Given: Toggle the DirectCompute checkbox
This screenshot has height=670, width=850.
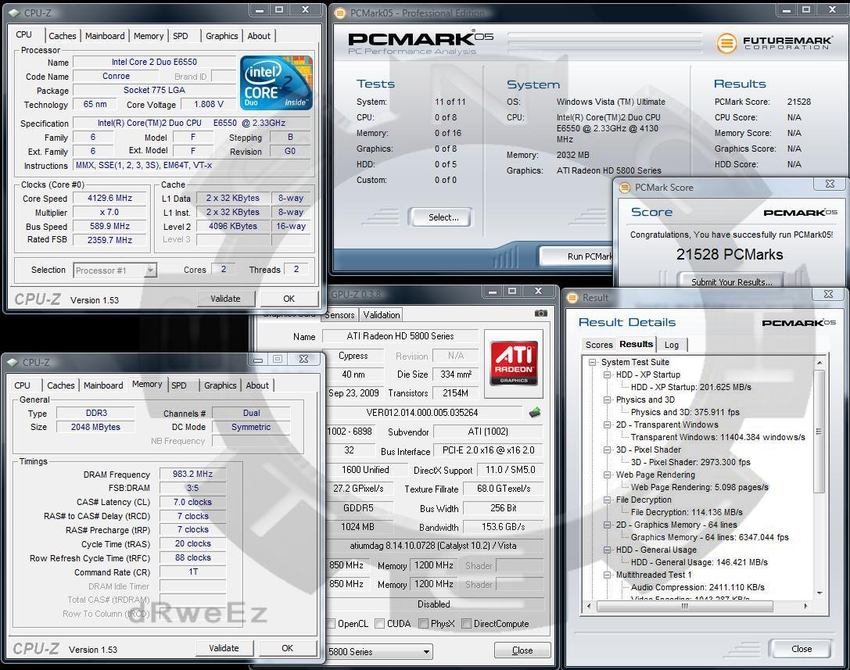Looking at the screenshot, I should coord(466,624).
